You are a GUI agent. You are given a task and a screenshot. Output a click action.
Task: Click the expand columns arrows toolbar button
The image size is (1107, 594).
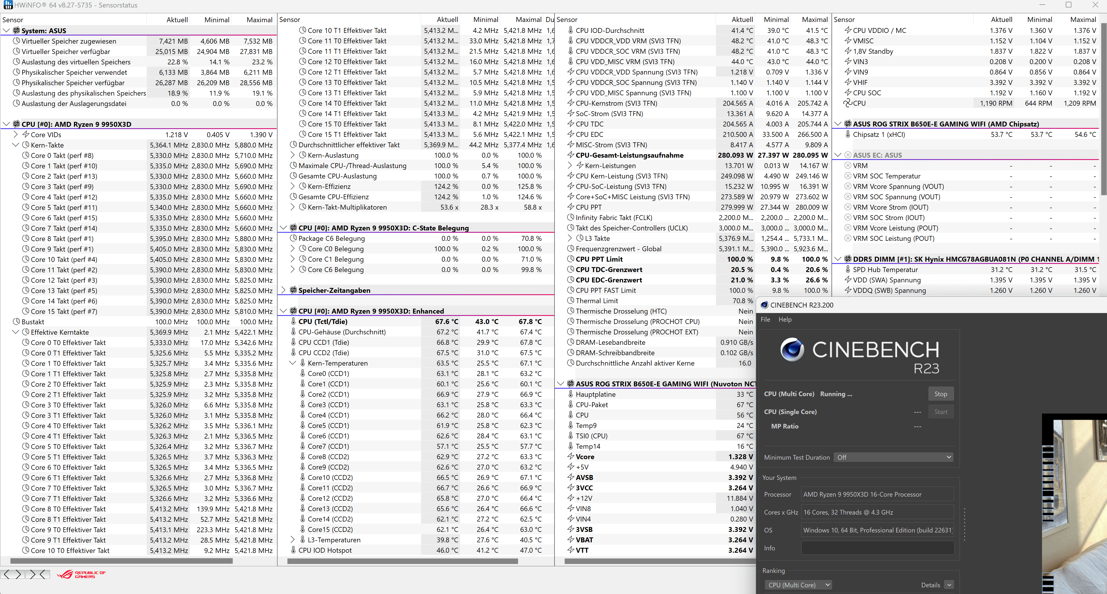(x=12, y=574)
